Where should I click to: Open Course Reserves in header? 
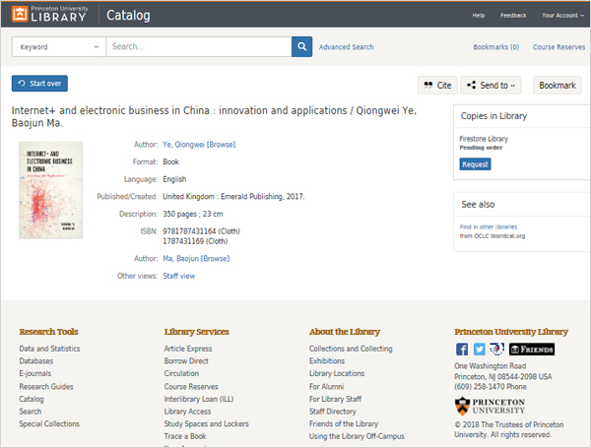tap(558, 47)
